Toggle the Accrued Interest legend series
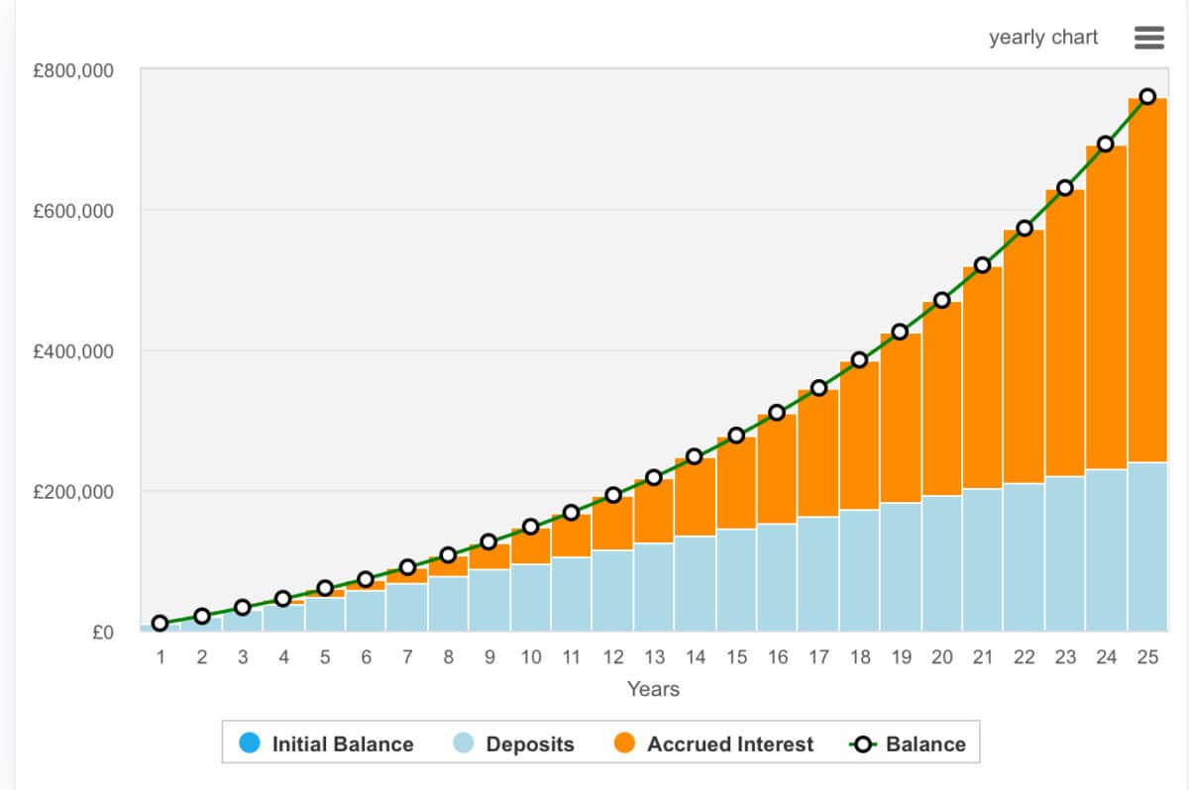1189x790 pixels. click(x=729, y=743)
